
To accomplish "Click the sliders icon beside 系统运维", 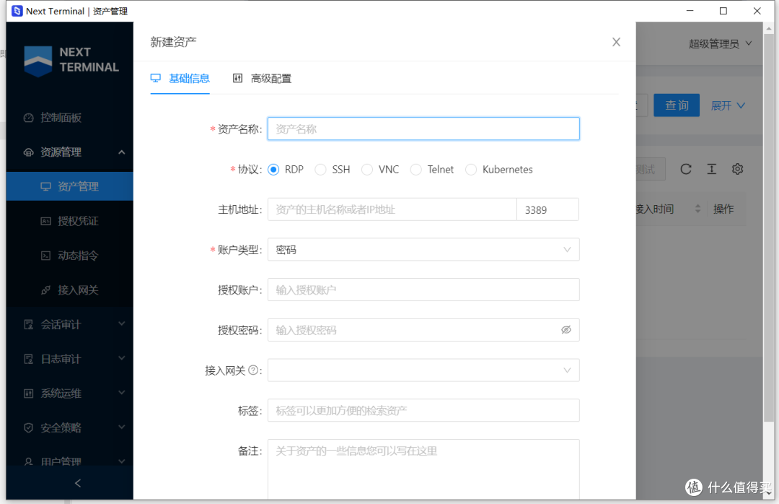I will coord(28,394).
